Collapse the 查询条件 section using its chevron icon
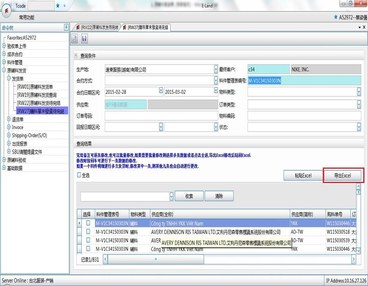368x286 pixels. (76, 56)
